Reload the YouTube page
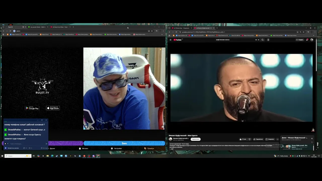This screenshot has height=181, width=322. [x=176, y=32]
